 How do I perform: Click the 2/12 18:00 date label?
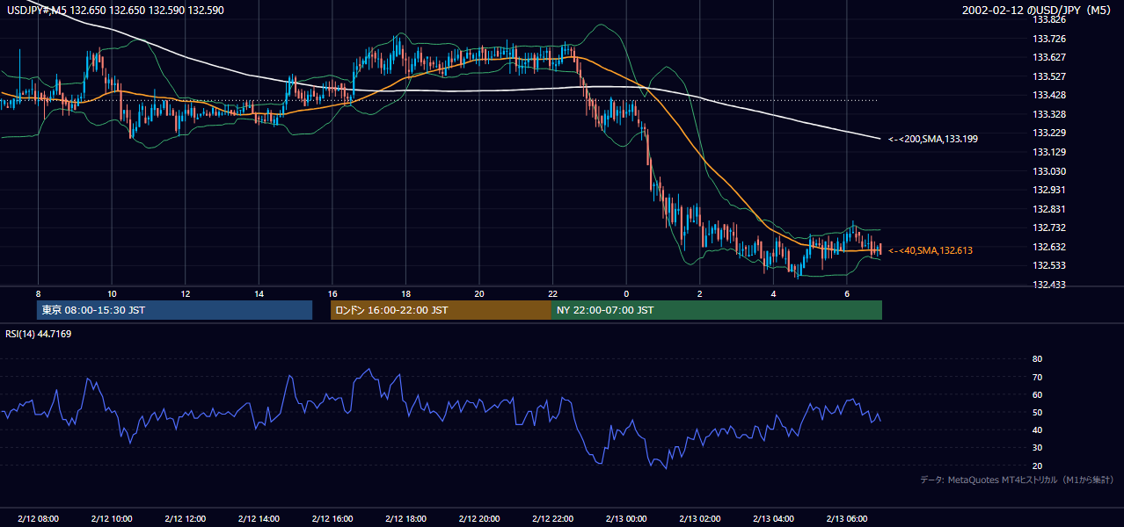(405, 518)
